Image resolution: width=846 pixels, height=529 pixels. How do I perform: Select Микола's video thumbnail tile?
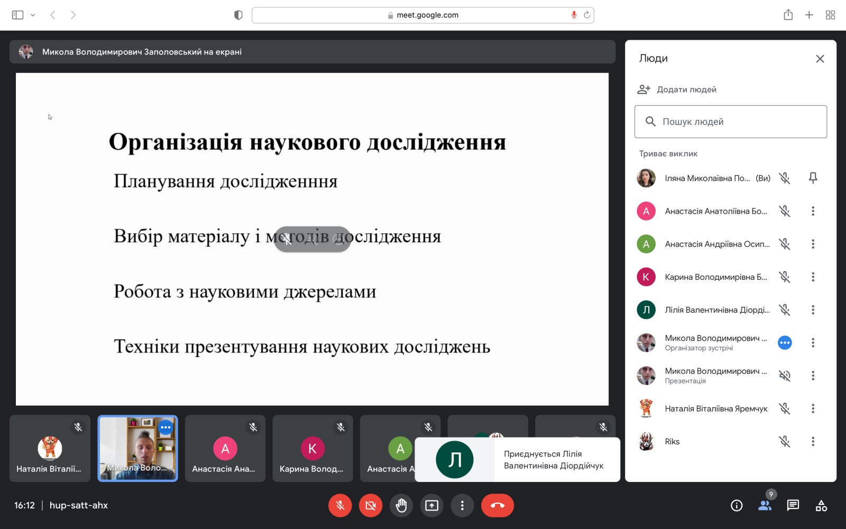(x=137, y=448)
